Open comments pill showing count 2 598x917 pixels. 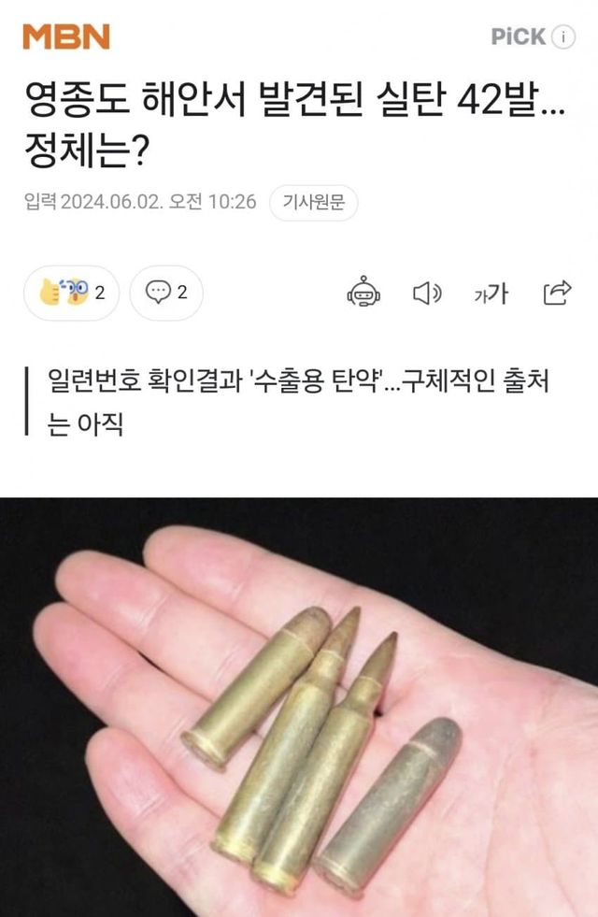click(x=166, y=293)
